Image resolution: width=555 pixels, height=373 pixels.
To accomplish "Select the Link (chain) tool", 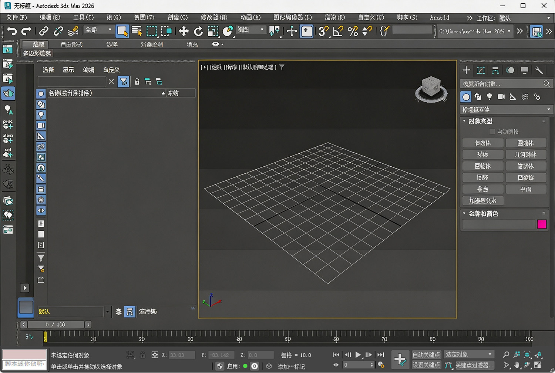I will click(44, 31).
